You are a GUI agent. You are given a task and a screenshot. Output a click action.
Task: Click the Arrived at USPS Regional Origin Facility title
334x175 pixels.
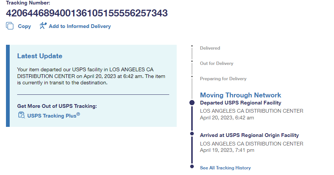(249, 135)
